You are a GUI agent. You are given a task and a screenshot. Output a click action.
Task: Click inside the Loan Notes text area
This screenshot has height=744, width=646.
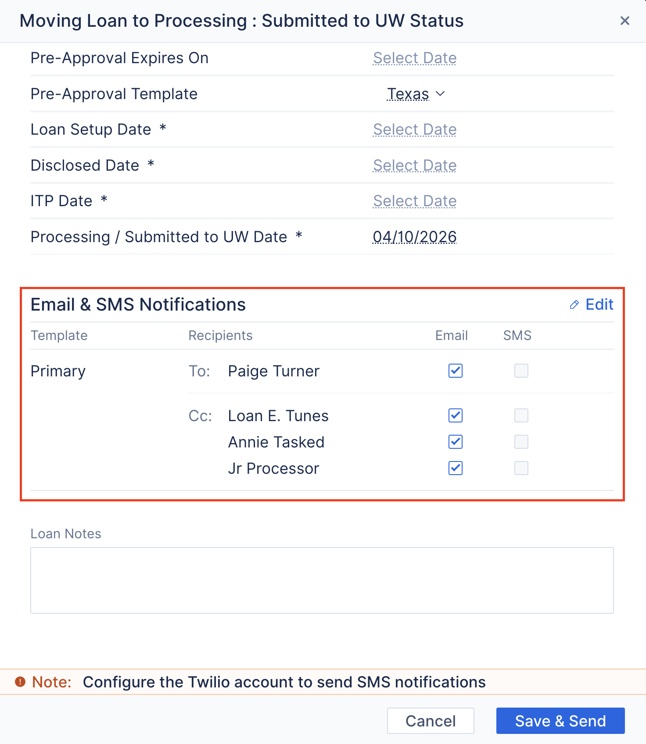[x=322, y=580]
